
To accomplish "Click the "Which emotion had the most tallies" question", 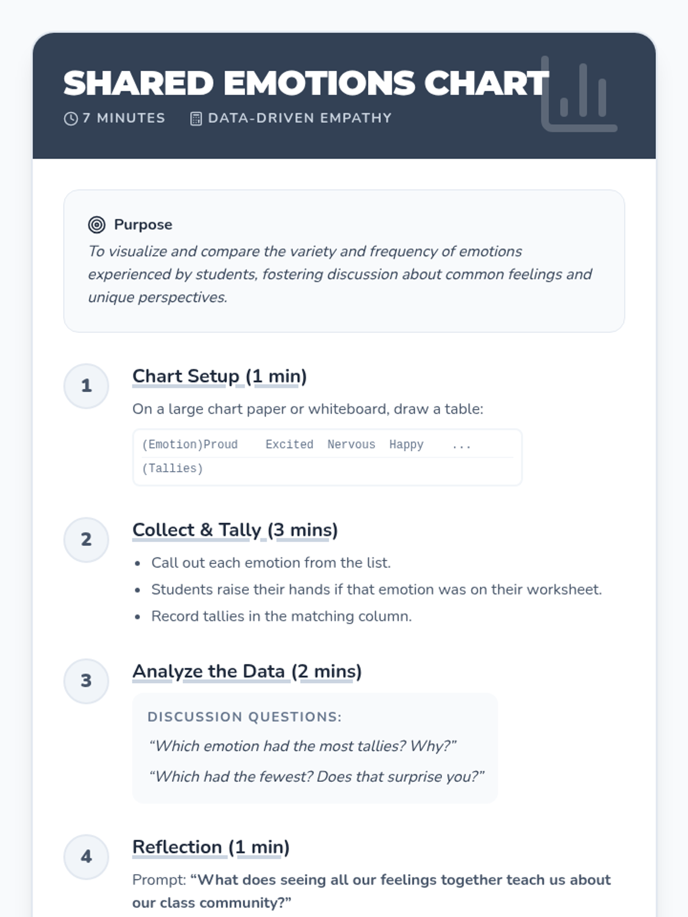I will tap(303, 746).
